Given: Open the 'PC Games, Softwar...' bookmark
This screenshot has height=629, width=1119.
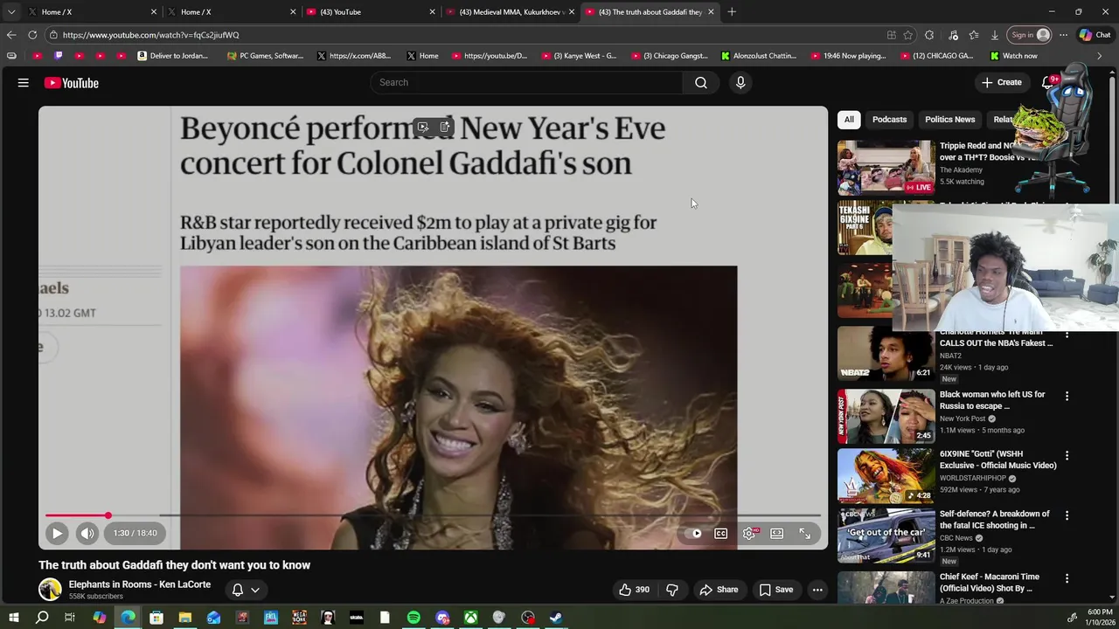Looking at the screenshot, I should pyautogui.click(x=265, y=56).
